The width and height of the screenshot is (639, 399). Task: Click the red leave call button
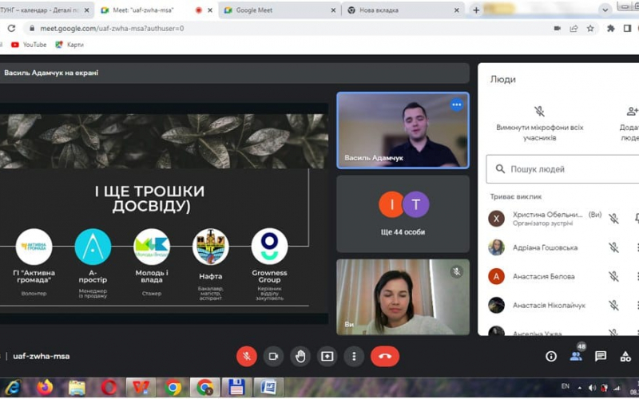click(x=385, y=356)
